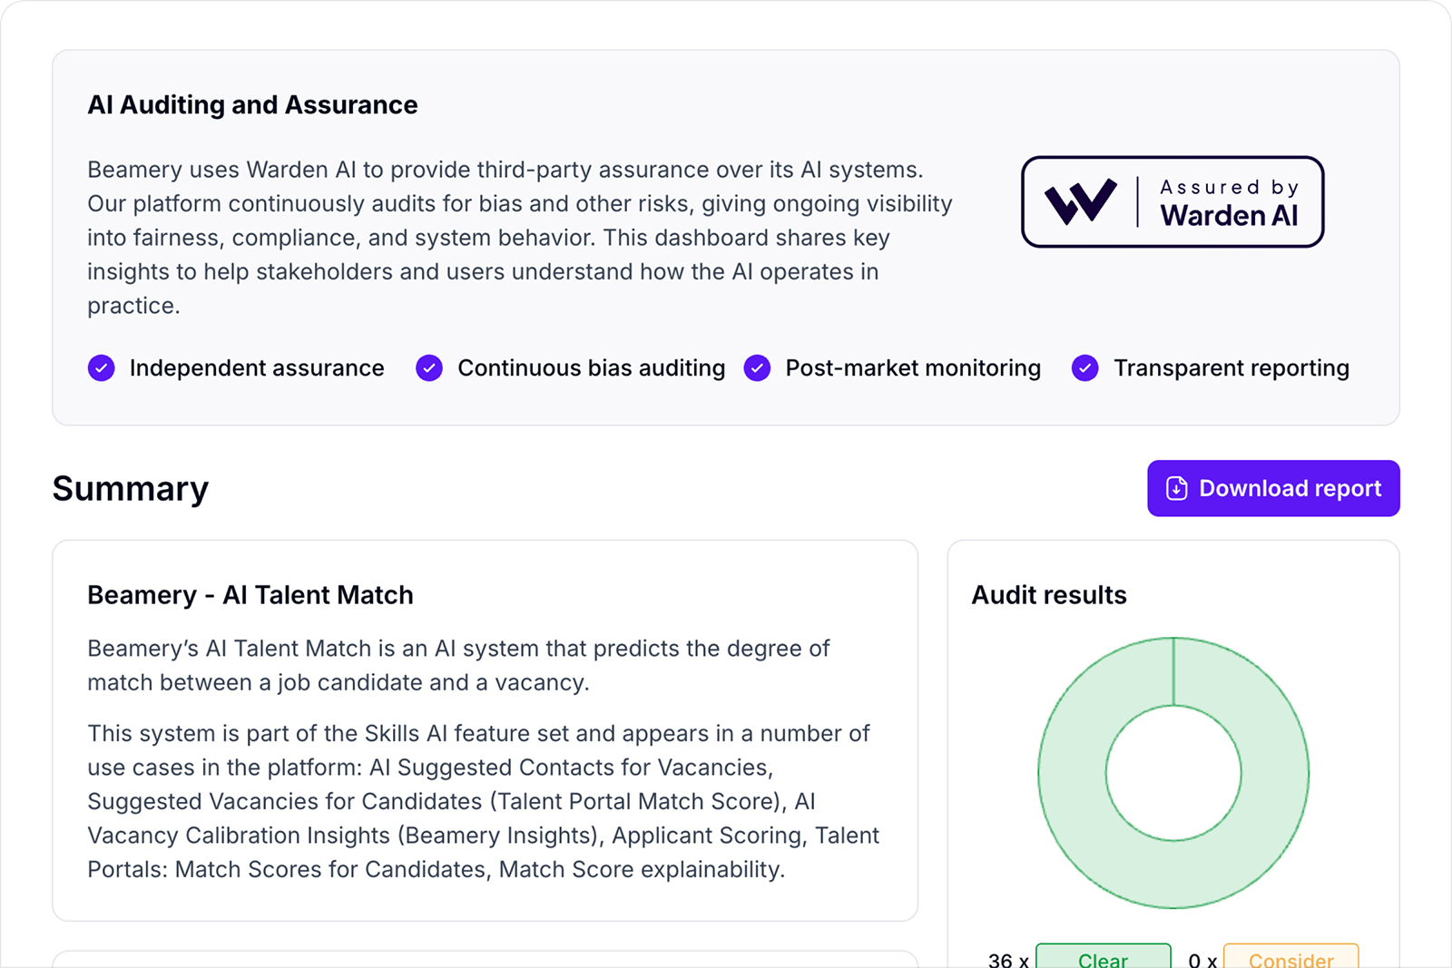The width and height of the screenshot is (1452, 968).
Task: Click the AI Auditing and Assurance heading
Action: click(252, 105)
